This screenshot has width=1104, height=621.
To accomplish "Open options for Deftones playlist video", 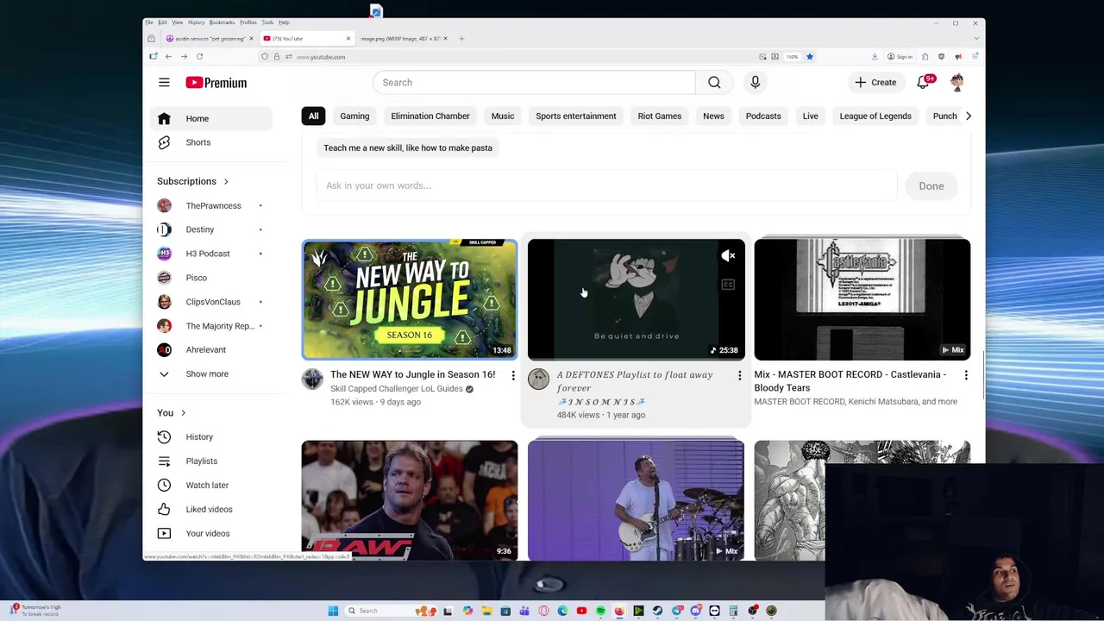I will [x=739, y=375].
